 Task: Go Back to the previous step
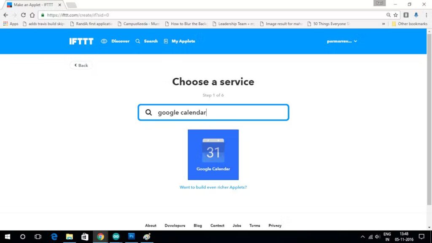click(81, 65)
